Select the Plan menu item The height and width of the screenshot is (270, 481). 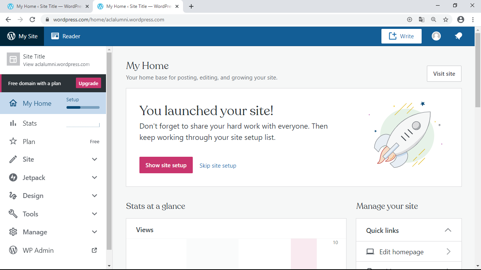(29, 142)
